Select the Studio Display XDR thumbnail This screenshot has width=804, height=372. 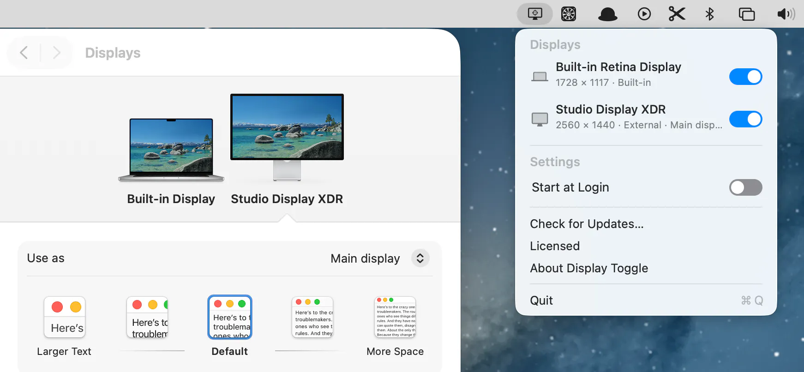[287, 138]
